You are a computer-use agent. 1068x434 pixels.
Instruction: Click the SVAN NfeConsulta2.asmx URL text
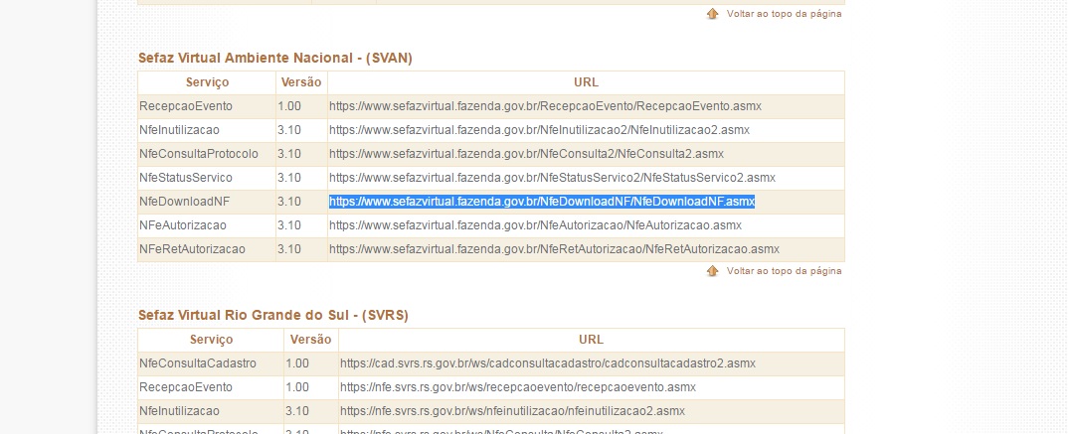(x=526, y=154)
